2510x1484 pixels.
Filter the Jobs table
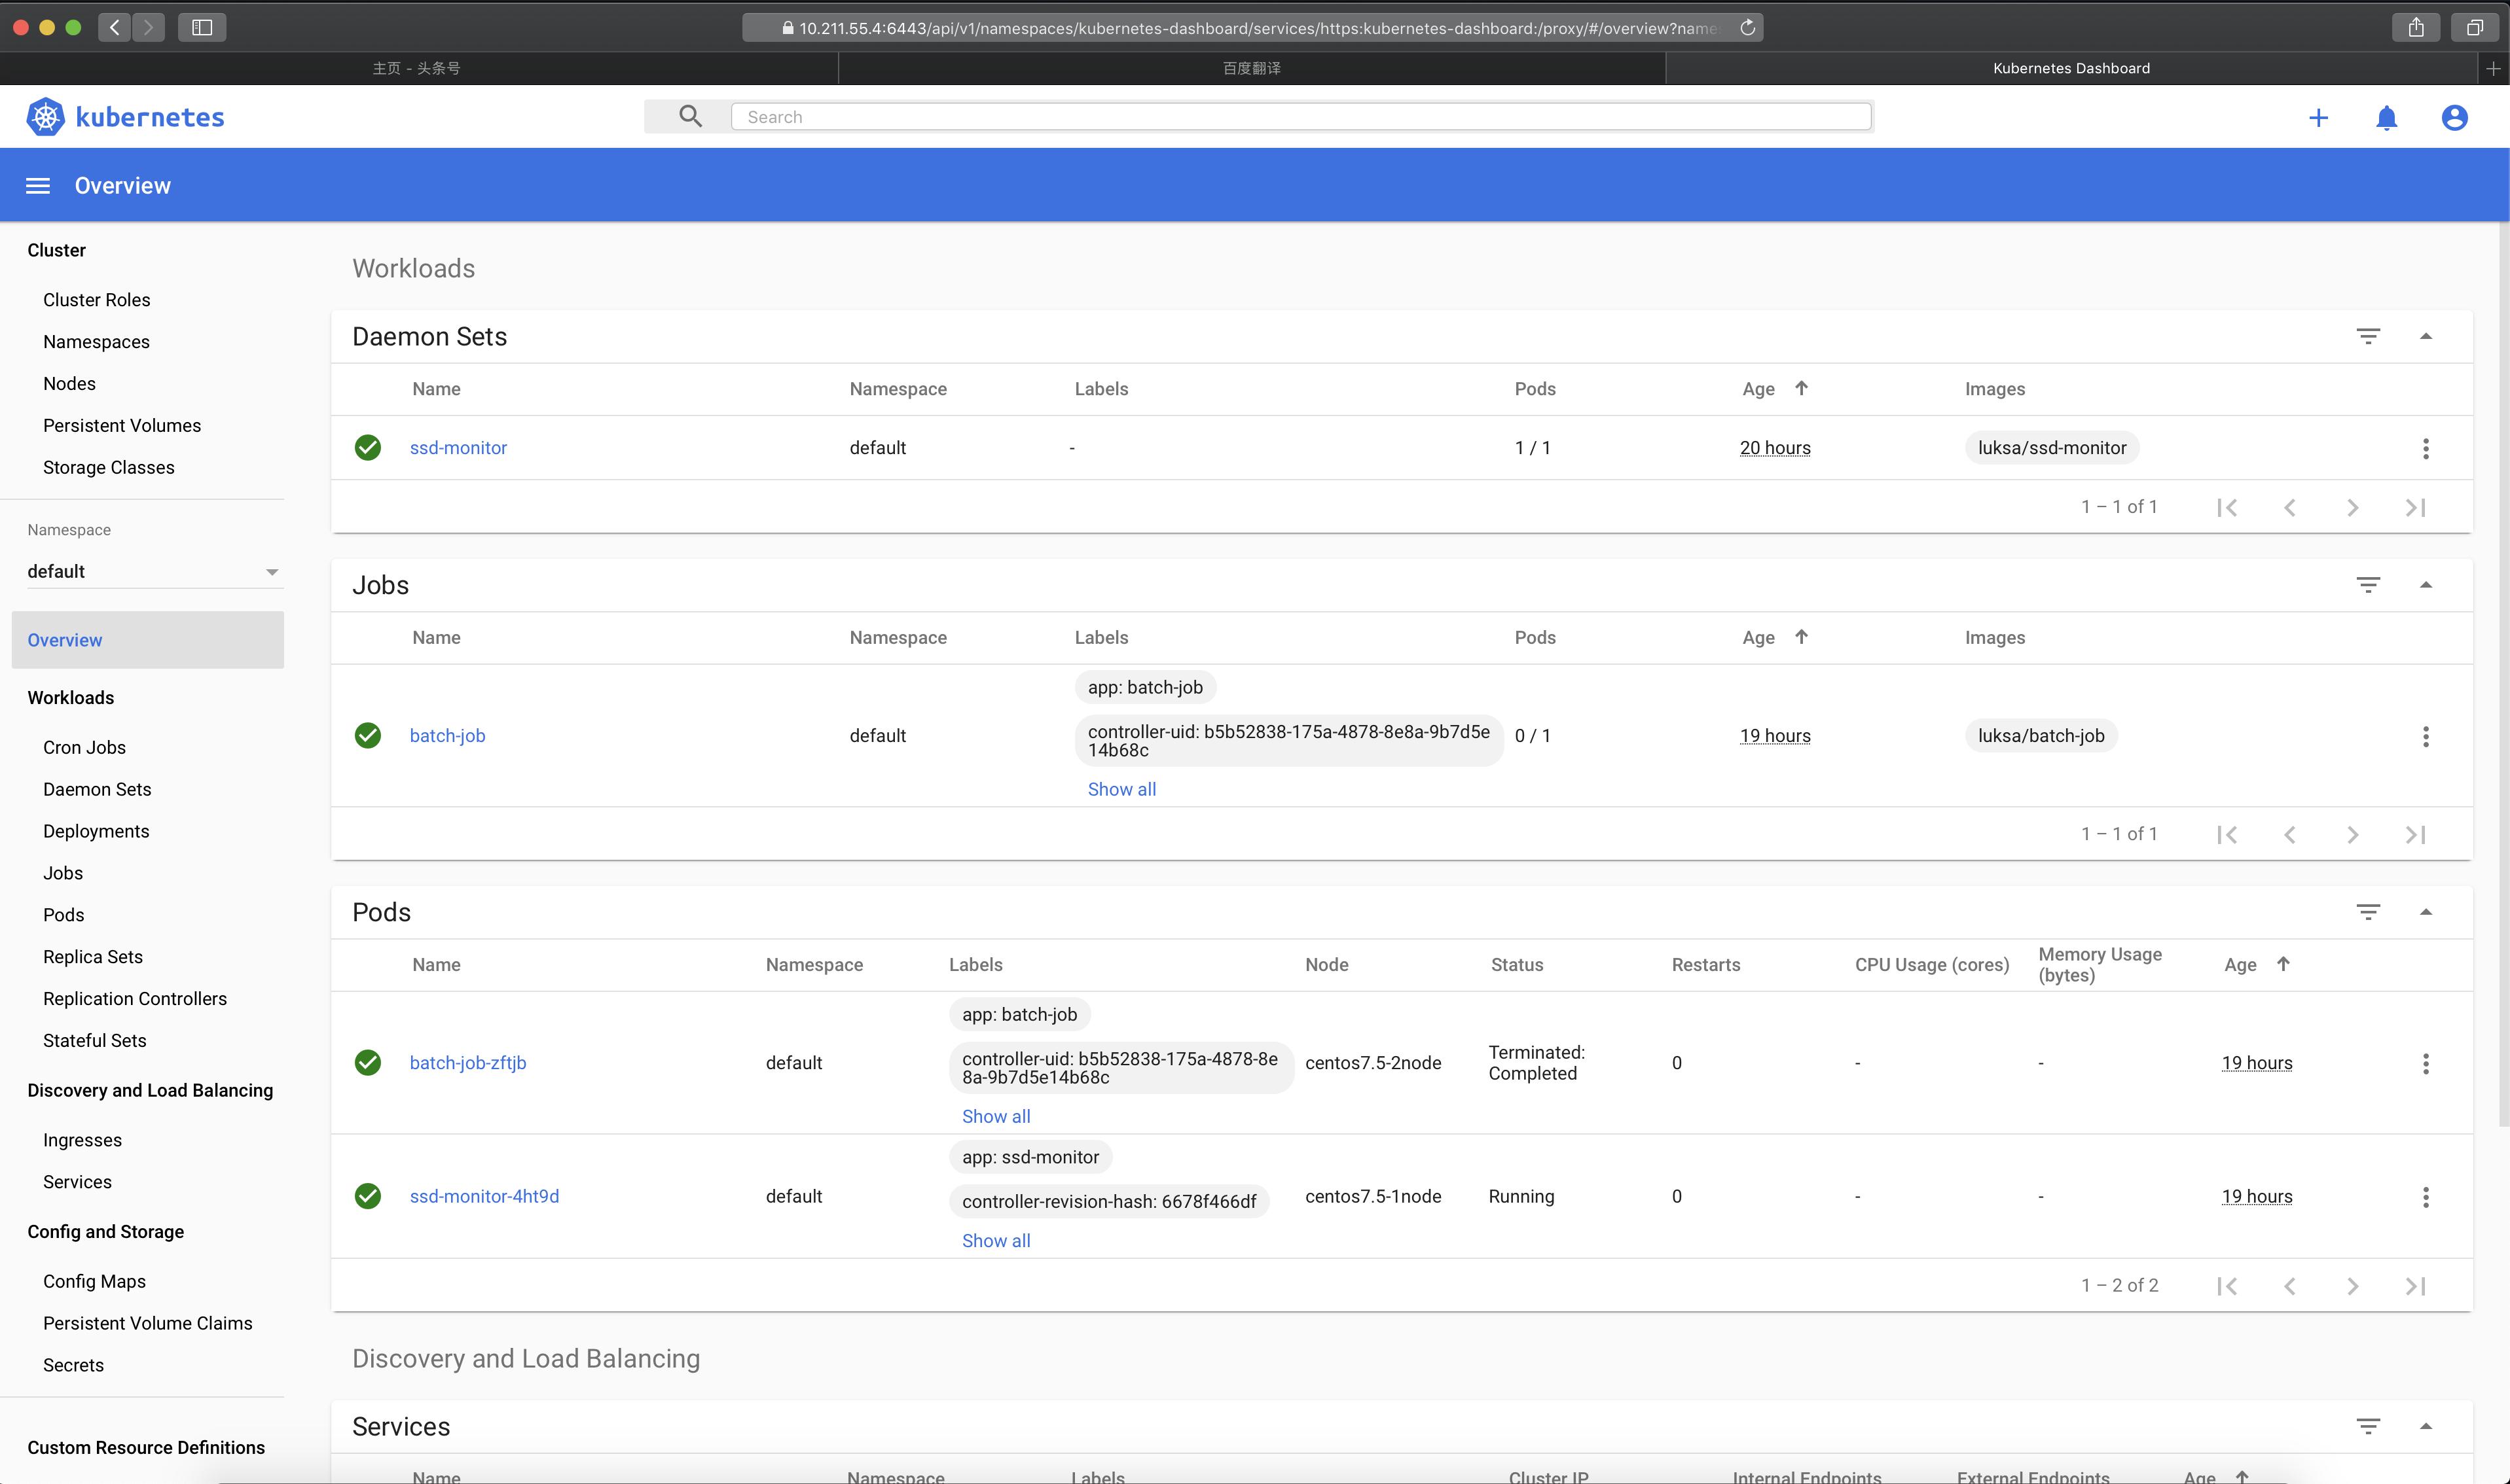(2368, 585)
